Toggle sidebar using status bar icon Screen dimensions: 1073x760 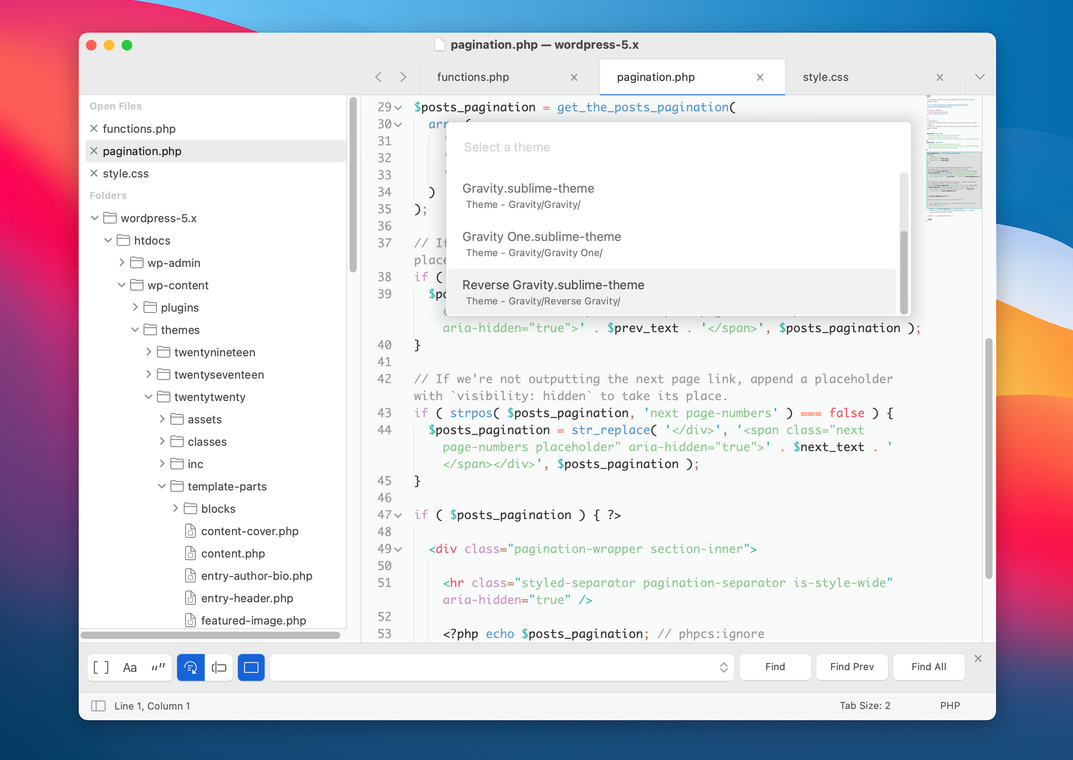[x=98, y=706]
